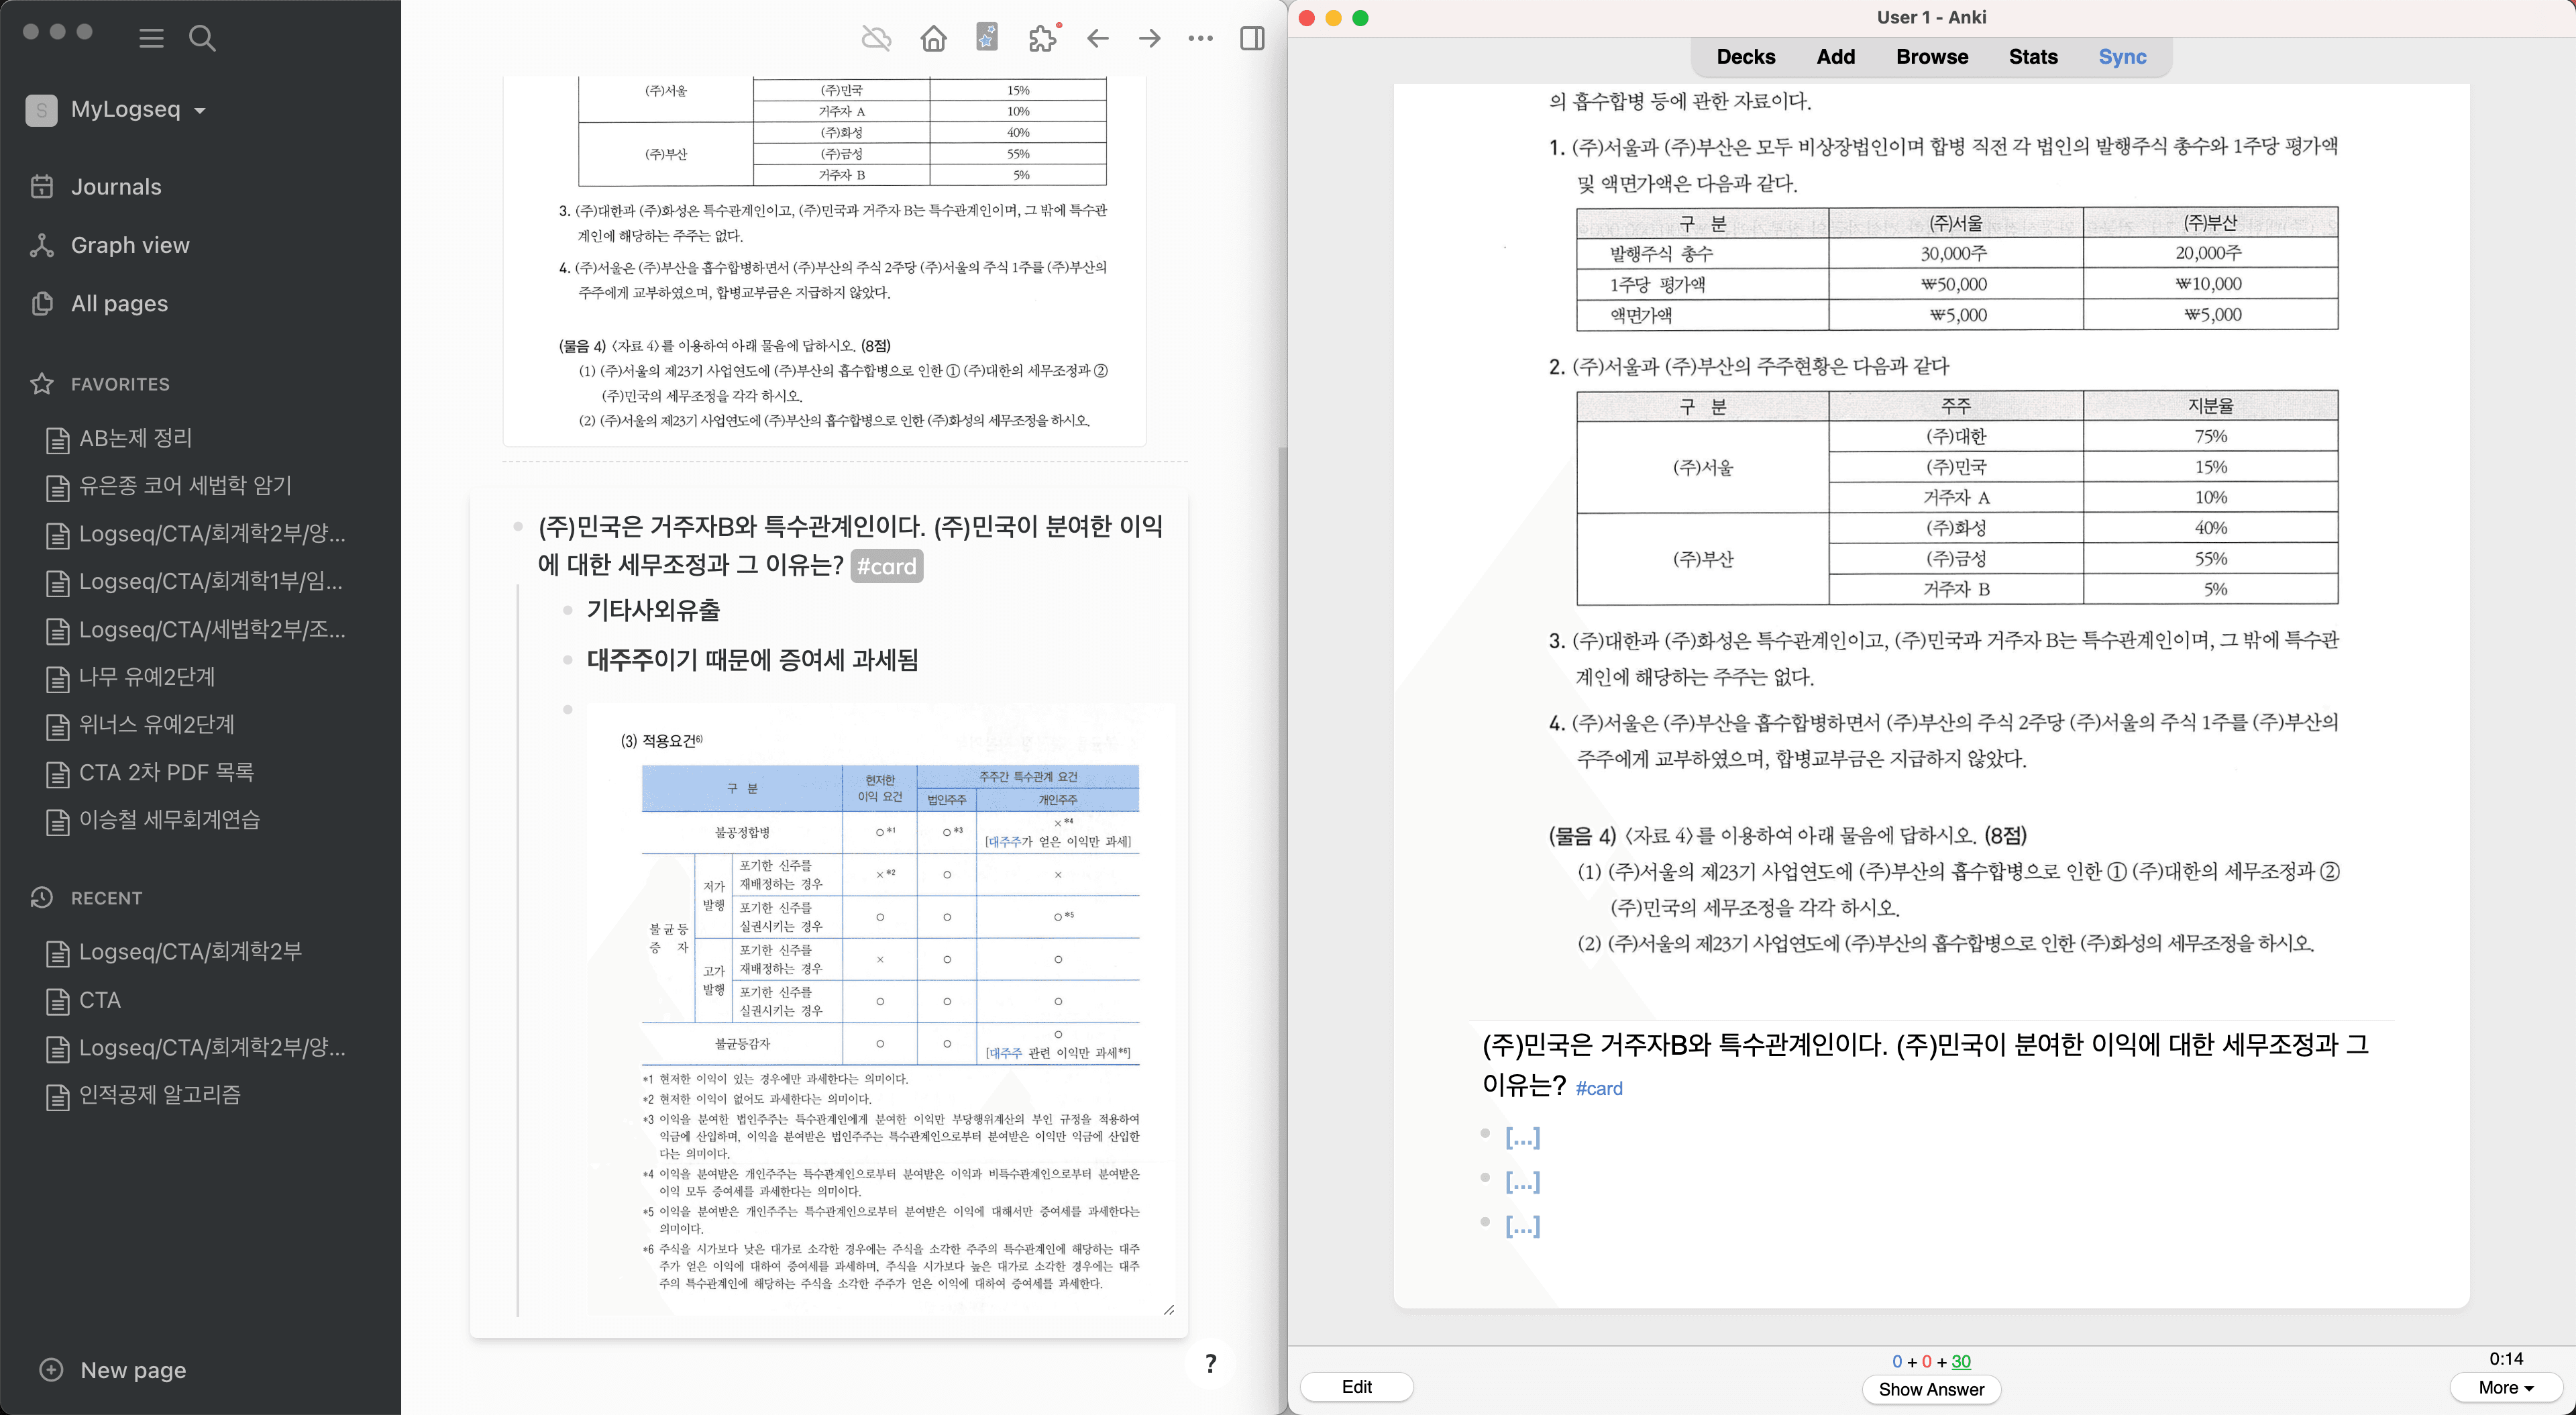Edit the current Anki card

(x=1356, y=1387)
